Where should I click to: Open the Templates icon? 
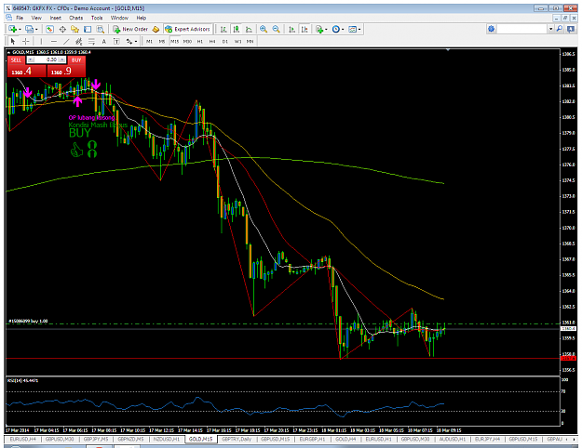pyautogui.click(x=353, y=29)
